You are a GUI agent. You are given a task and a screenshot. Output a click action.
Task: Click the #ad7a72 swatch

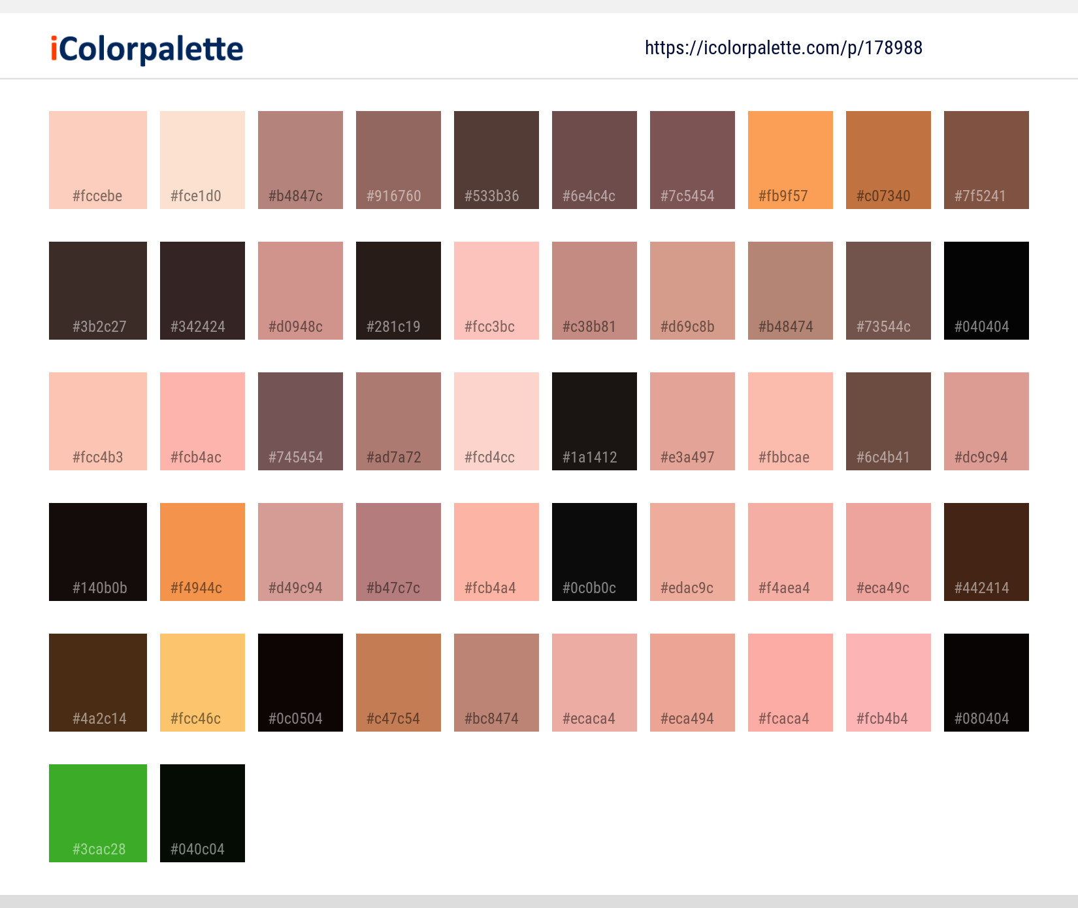[399, 421]
